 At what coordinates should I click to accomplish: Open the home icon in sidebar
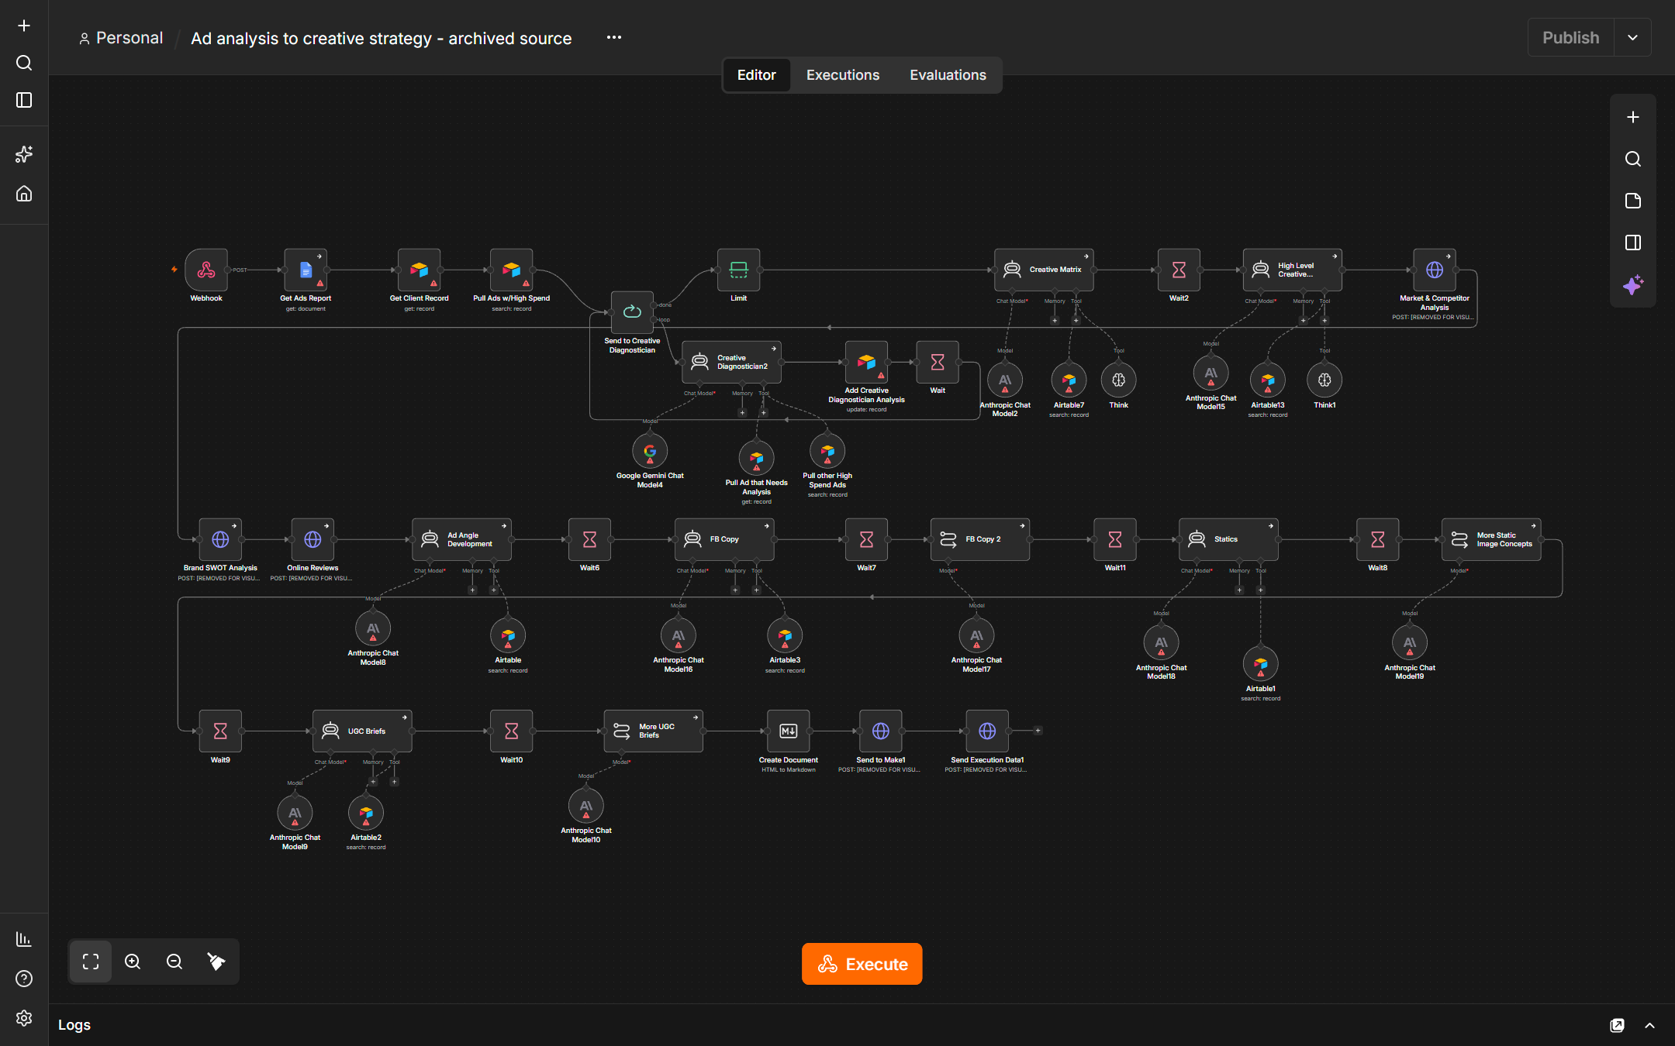point(24,193)
